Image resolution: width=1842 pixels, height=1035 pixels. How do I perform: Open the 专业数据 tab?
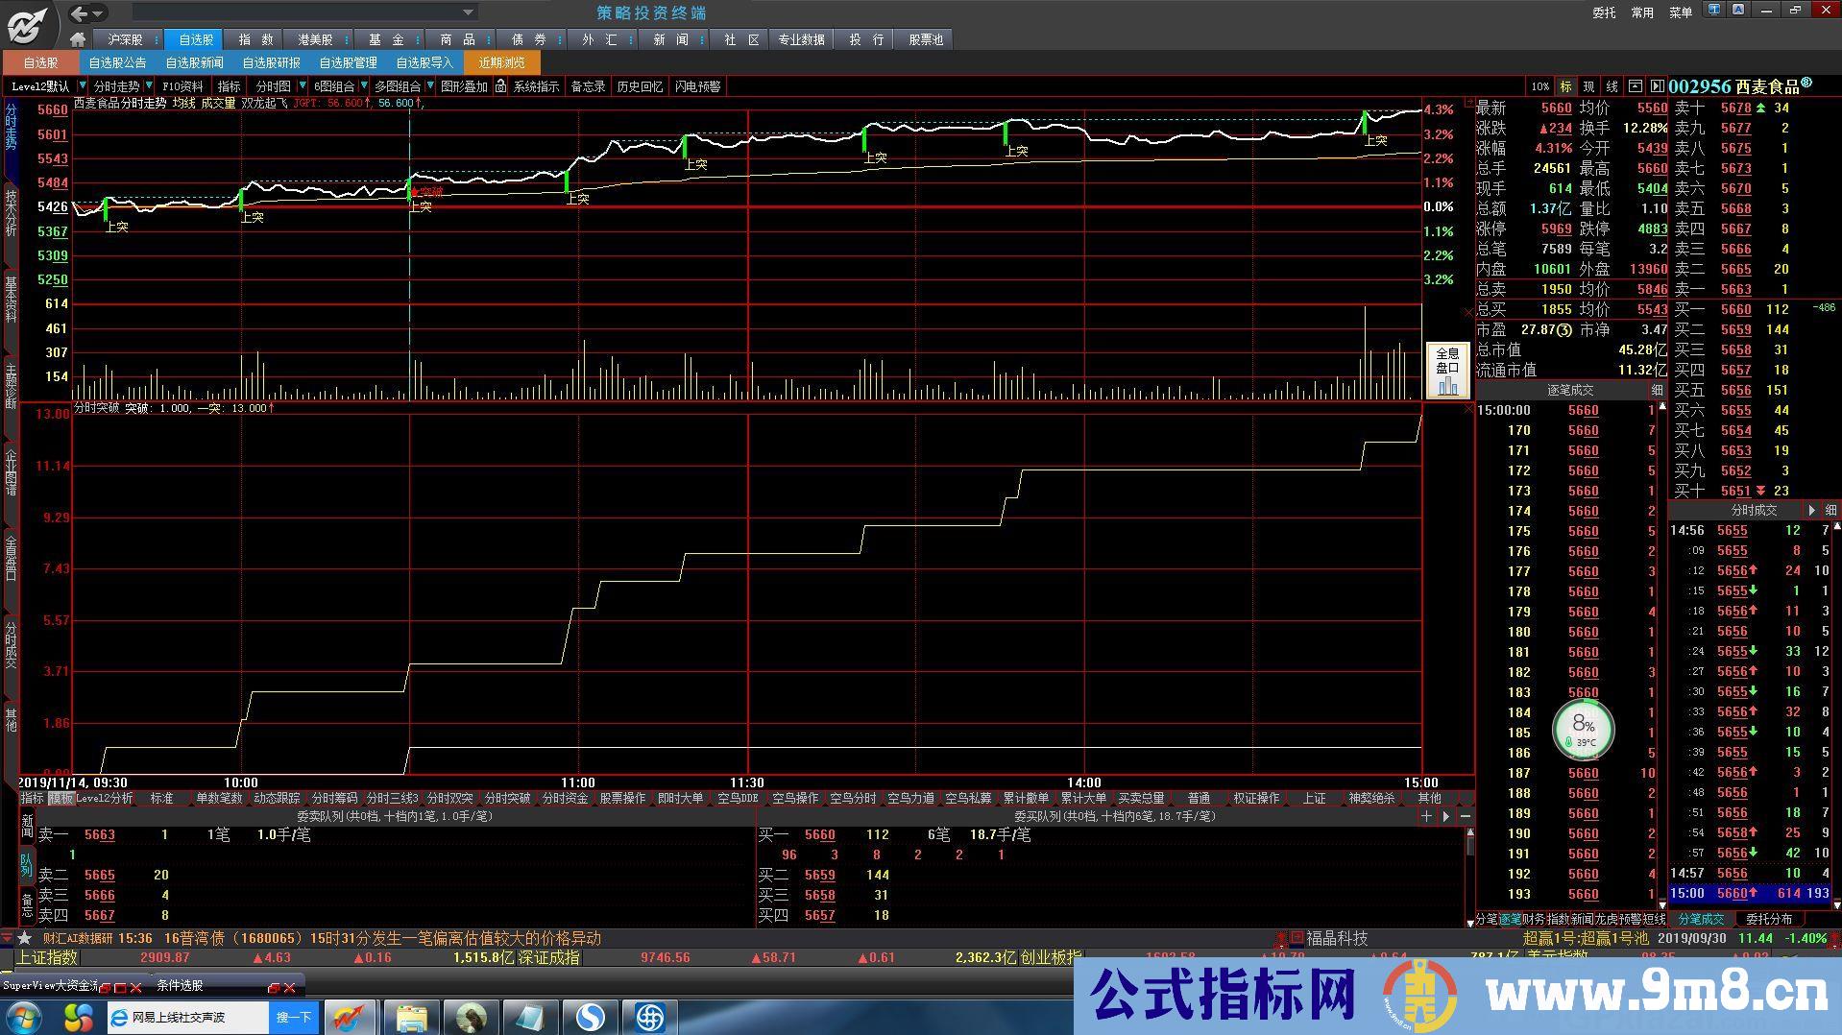tap(801, 39)
